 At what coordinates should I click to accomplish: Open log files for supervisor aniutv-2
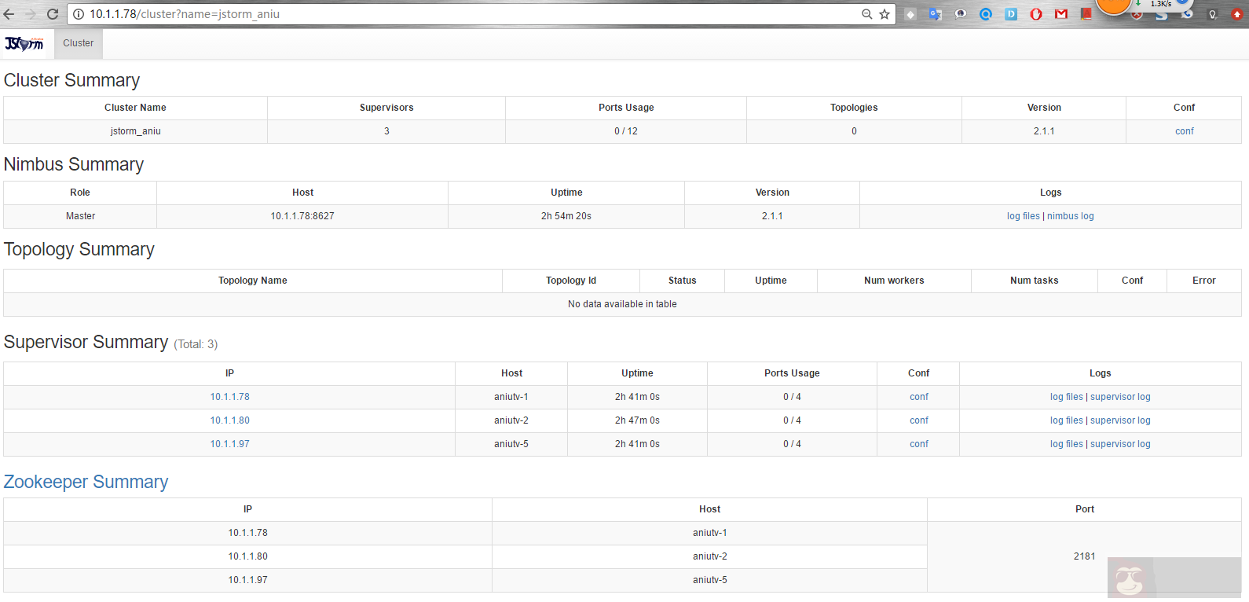pos(1067,420)
